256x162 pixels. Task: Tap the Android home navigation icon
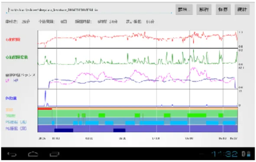33,154
